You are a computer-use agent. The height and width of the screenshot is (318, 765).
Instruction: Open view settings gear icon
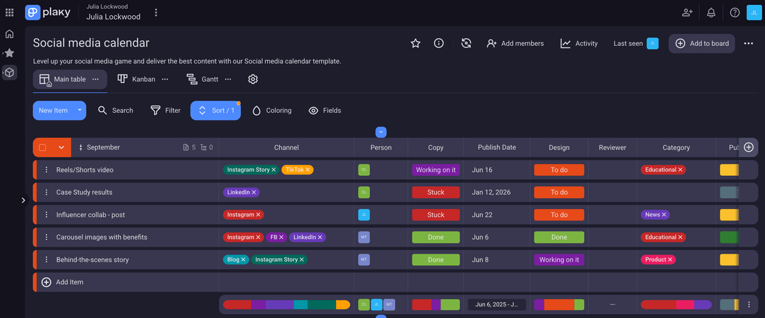(x=253, y=79)
